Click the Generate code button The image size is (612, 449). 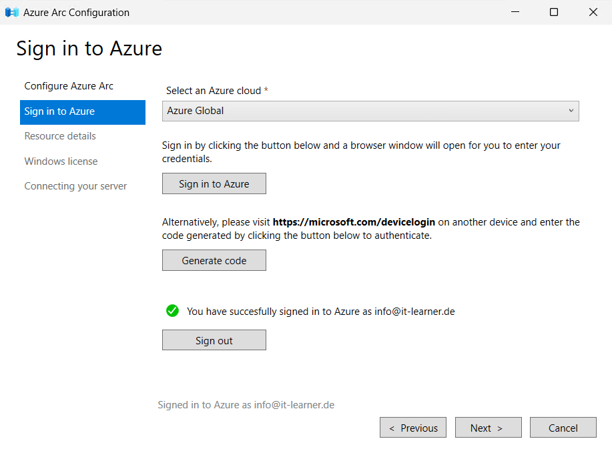[x=214, y=260]
